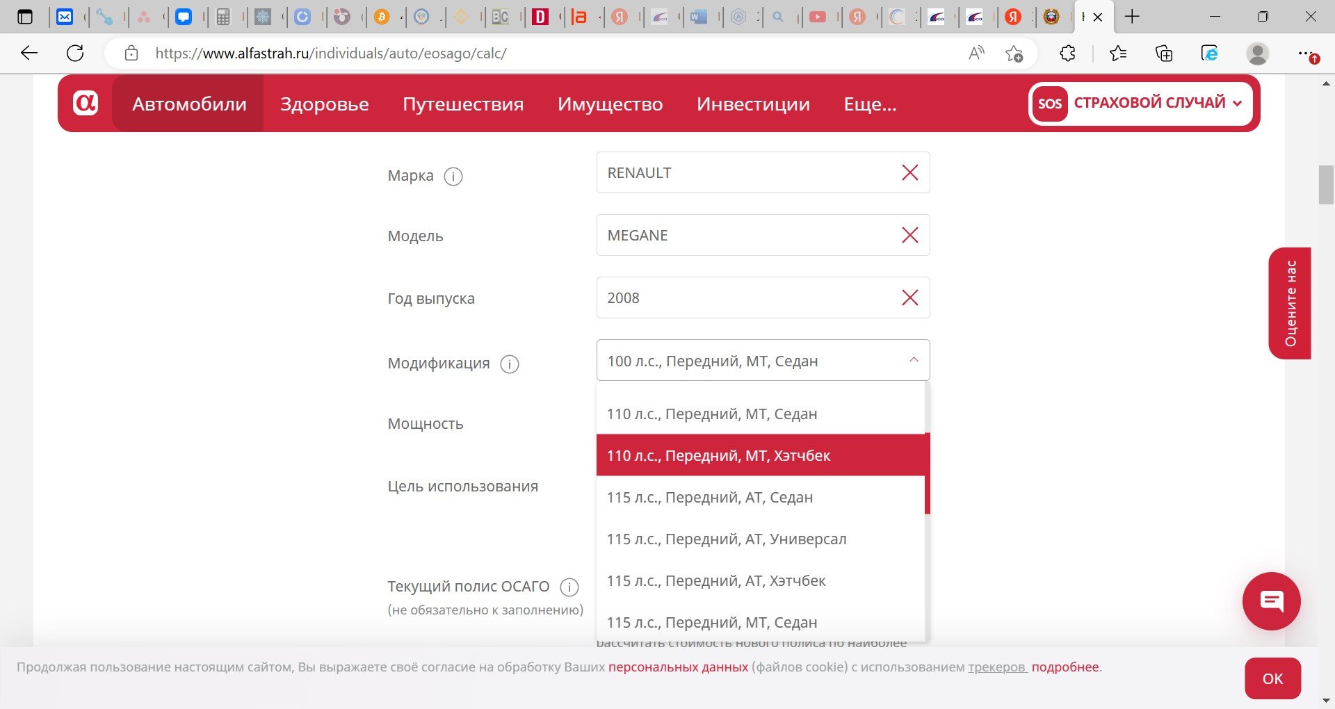This screenshot has width=1335, height=709.
Task: Accept cookies with OK button
Action: tap(1272, 678)
